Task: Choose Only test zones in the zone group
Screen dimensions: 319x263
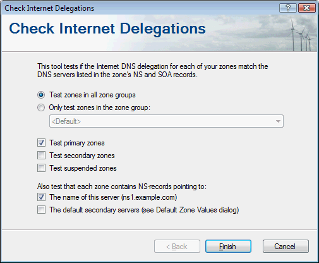Action: point(41,107)
